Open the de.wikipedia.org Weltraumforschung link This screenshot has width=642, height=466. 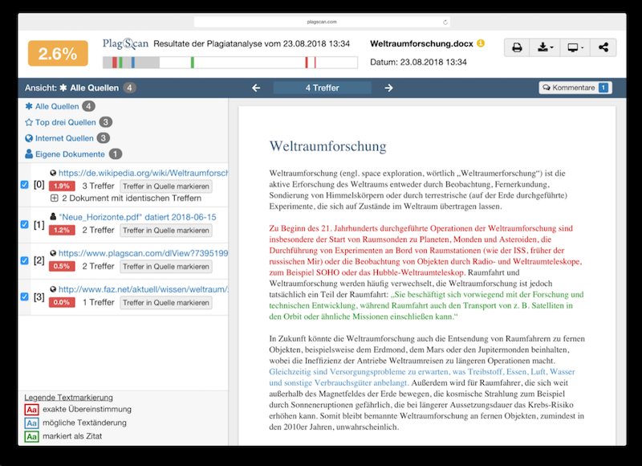pyautogui.click(x=144, y=173)
